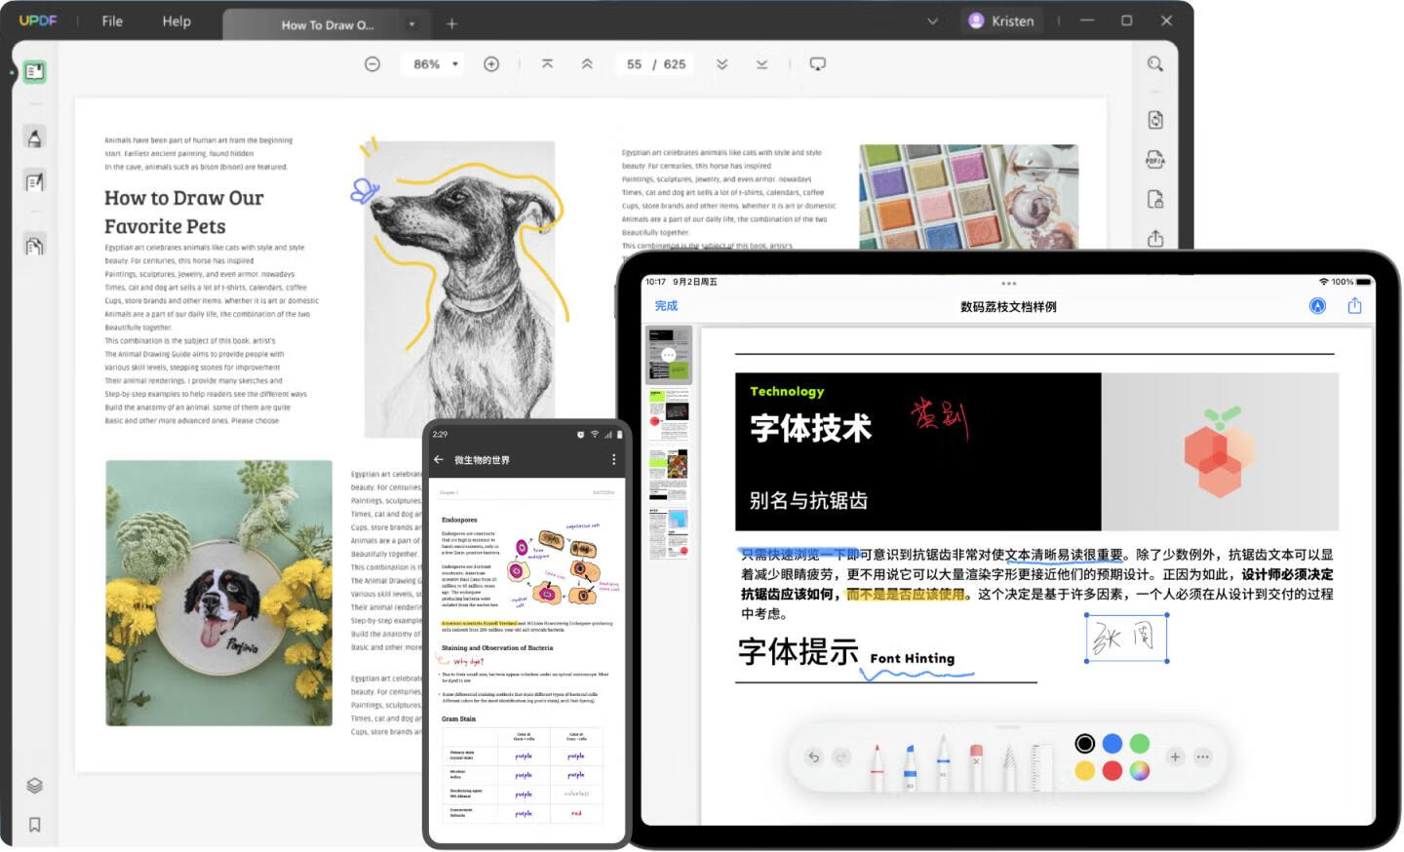Tap the circled annotation icon on tablet header
The height and width of the screenshot is (852, 1404).
click(x=1317, y=306)
